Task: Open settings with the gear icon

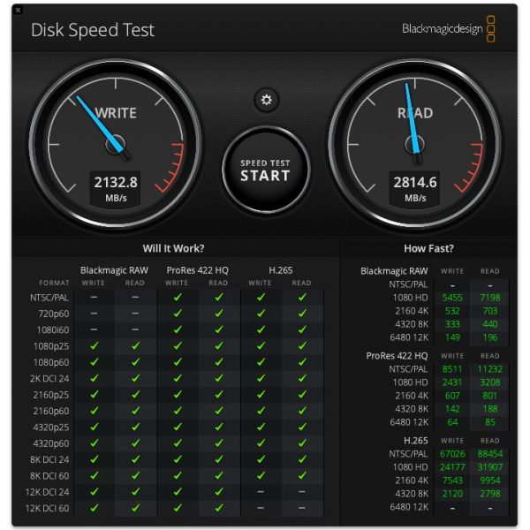Action: tap(267, 100)
